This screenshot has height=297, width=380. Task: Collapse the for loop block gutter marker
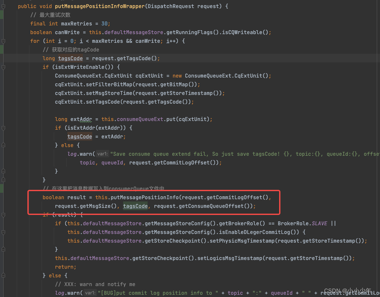(4, 41)
